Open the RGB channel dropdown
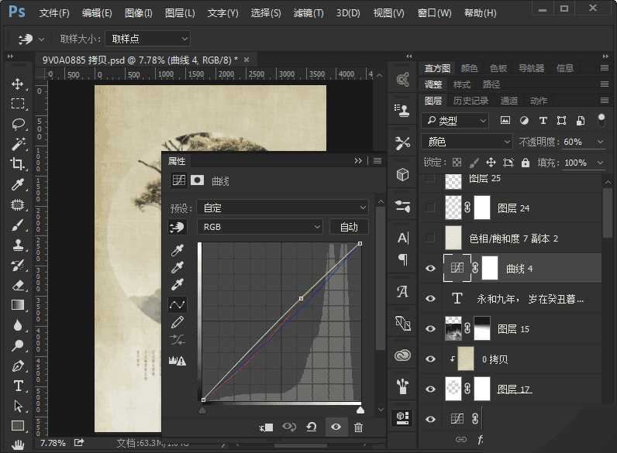This screenshot has width=617, height=453. point(260,227)
